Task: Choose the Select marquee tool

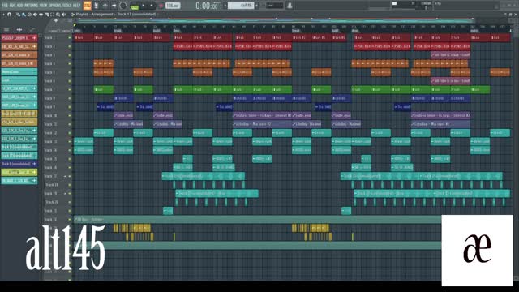Action: [x=52, y=15]
